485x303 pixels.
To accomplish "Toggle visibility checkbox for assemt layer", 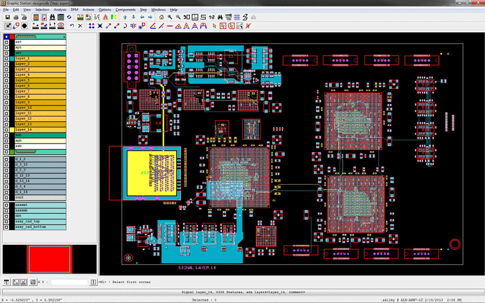I will coord(6,205).
